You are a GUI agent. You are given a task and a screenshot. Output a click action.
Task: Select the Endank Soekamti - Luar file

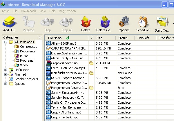[x=69, y=53]
